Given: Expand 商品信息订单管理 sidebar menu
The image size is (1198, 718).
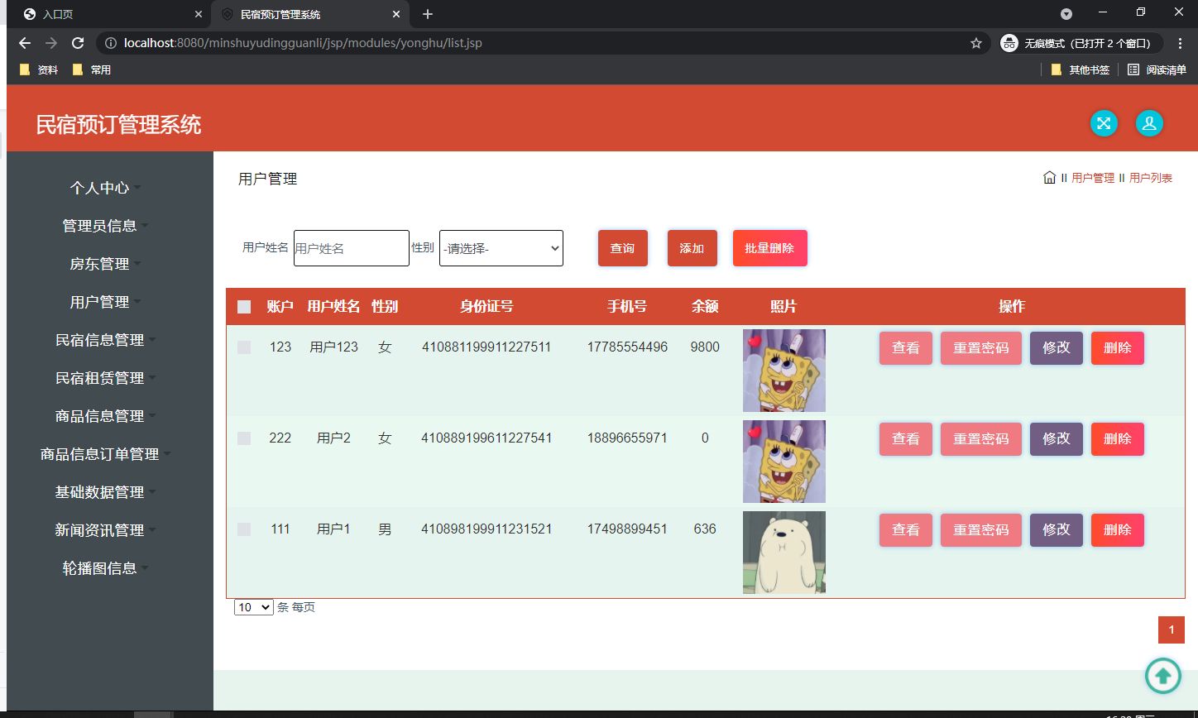Looking at the screenshot, I should click(105, 454).
